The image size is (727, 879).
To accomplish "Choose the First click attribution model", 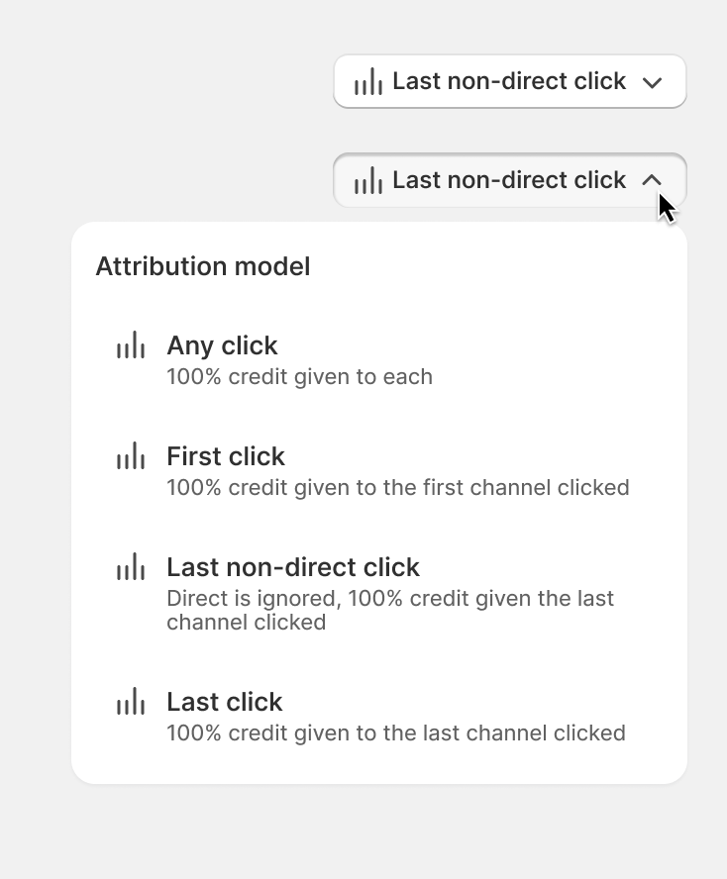I will (226, 456).
